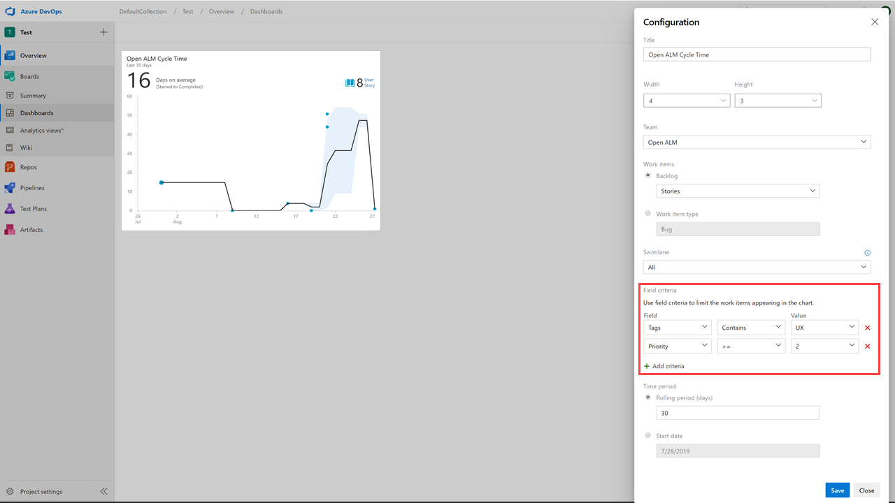Select the Backlog radio button
The width and height of the screenshot is (895, 503).
[647, 175]
